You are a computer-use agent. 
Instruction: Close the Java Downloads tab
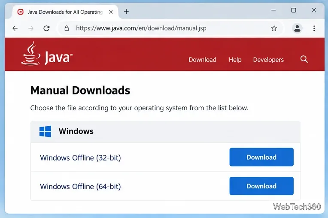pos(111,12)
